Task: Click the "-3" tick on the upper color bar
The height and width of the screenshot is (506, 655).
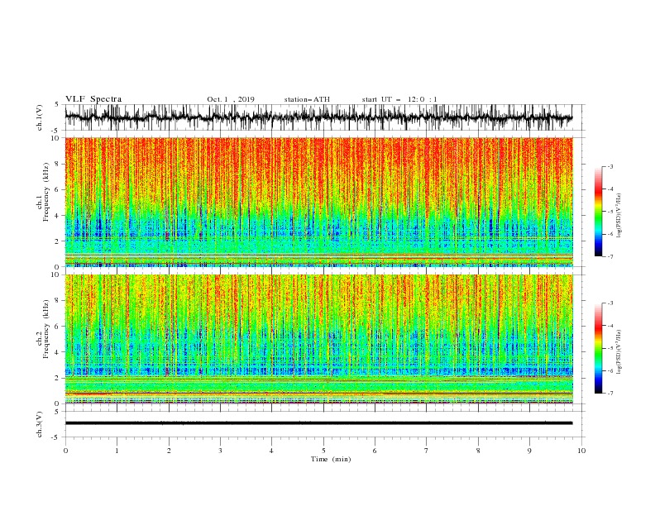Action: (610, 166)
